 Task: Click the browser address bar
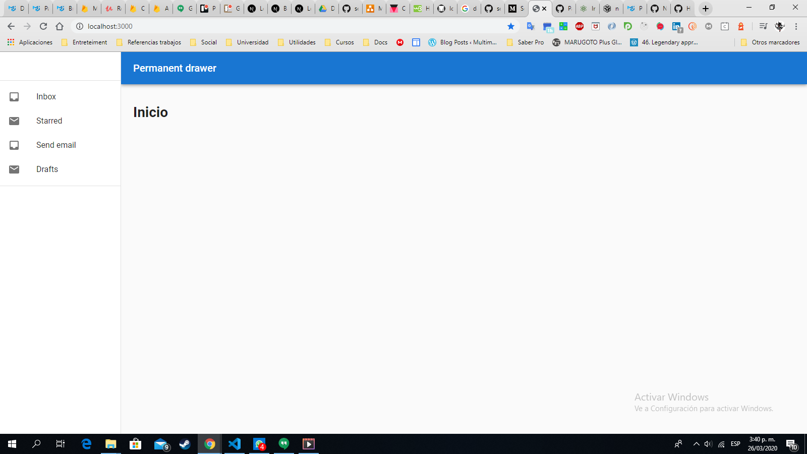[202, 26]
